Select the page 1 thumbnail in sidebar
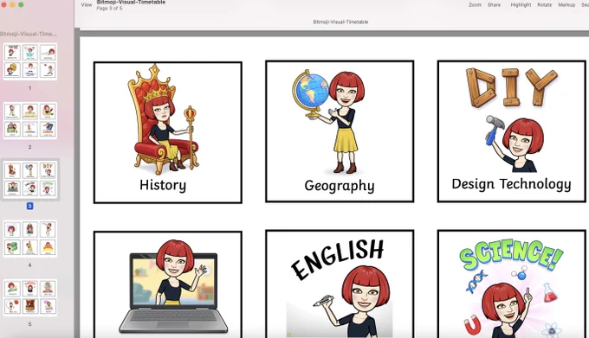This screenshot has height=338, width=589. (30, 62)
